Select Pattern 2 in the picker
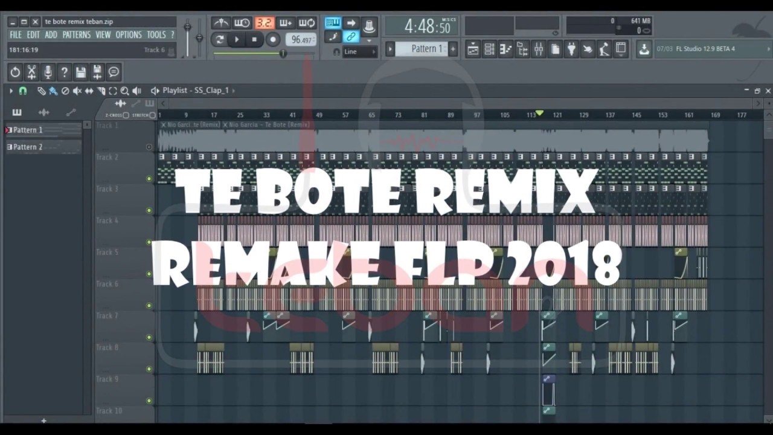The image size is (773, 435). click(x=43, y=147)
